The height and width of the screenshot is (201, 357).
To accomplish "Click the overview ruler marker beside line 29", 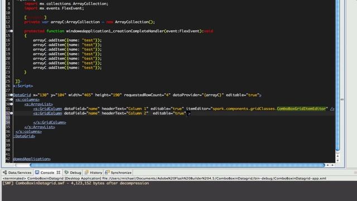I will [x=342, y=99].
